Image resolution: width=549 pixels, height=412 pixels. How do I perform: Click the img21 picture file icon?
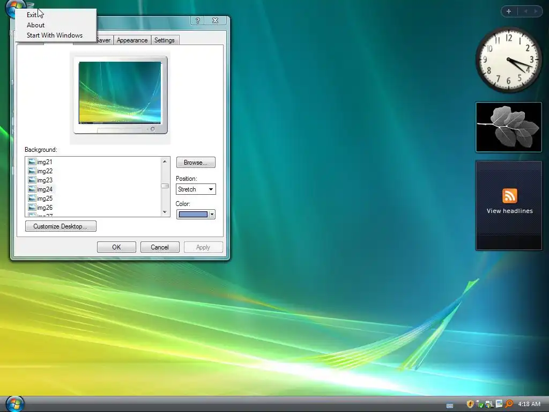pyautogui.click(x=32, y=161)
